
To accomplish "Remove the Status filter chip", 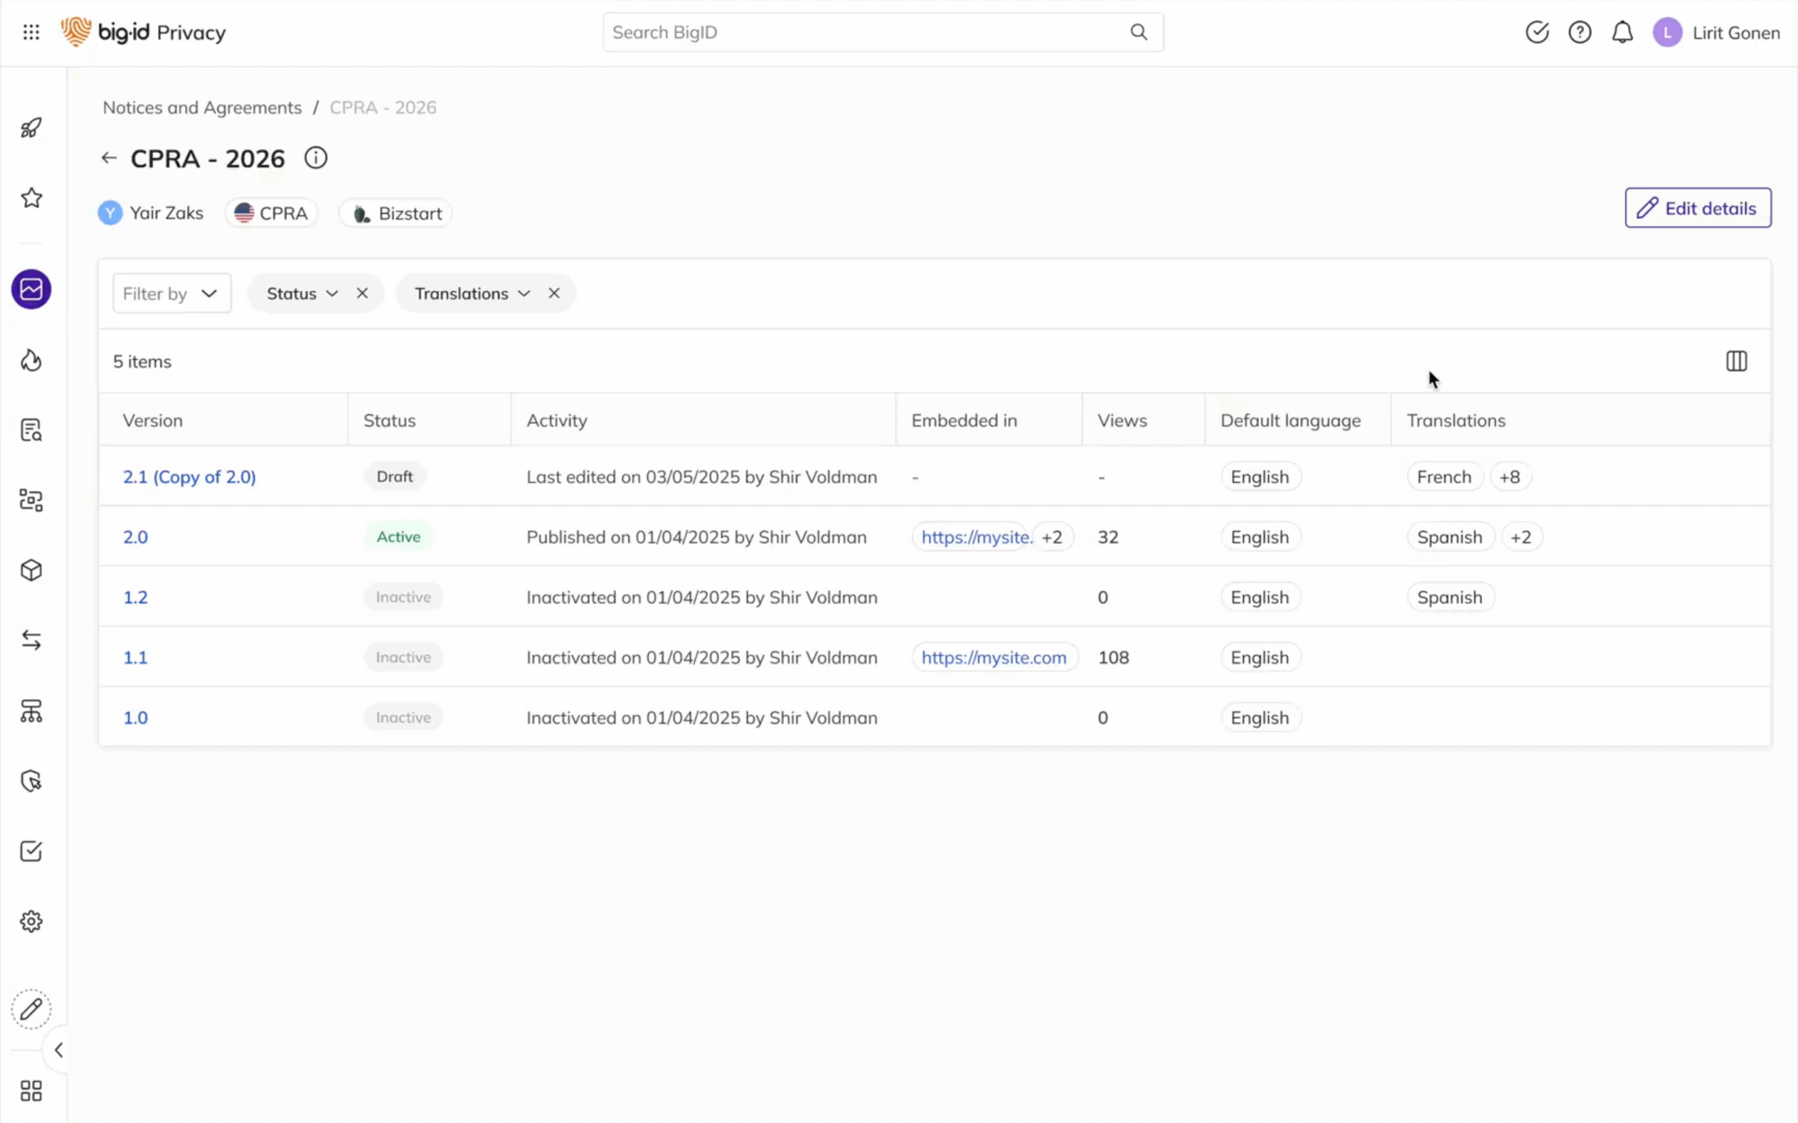I will click(x=362, y=293).
